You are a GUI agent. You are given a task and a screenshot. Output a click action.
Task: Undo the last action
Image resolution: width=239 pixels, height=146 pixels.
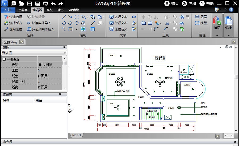(x=53, y=4)
